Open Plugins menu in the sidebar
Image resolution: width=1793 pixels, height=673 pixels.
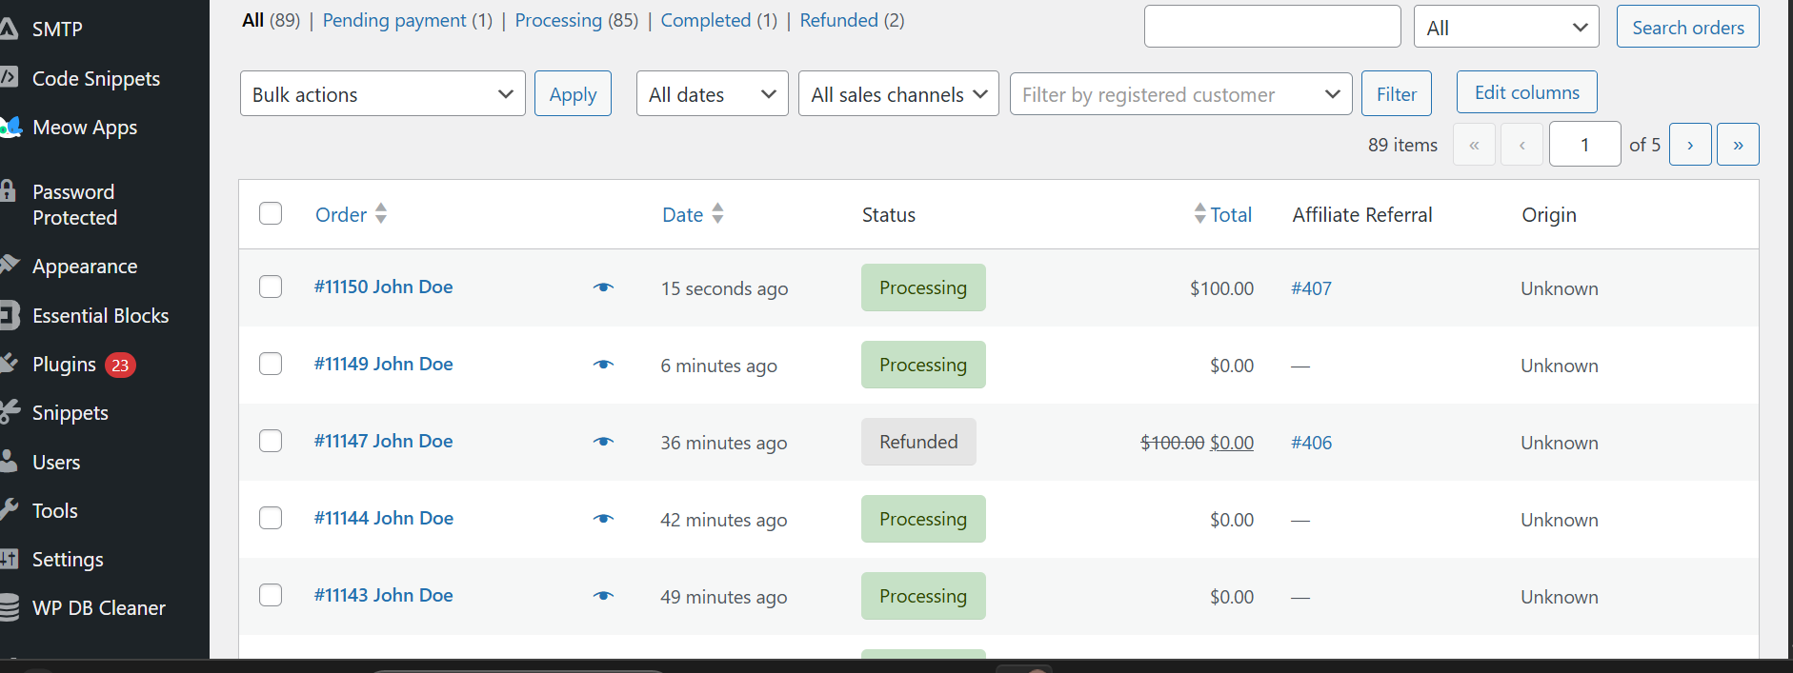click(x=65, y=365)
